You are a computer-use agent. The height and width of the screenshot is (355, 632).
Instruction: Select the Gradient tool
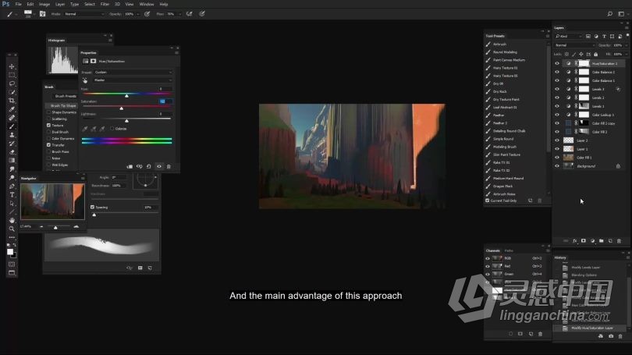click(x=12, y=161)
